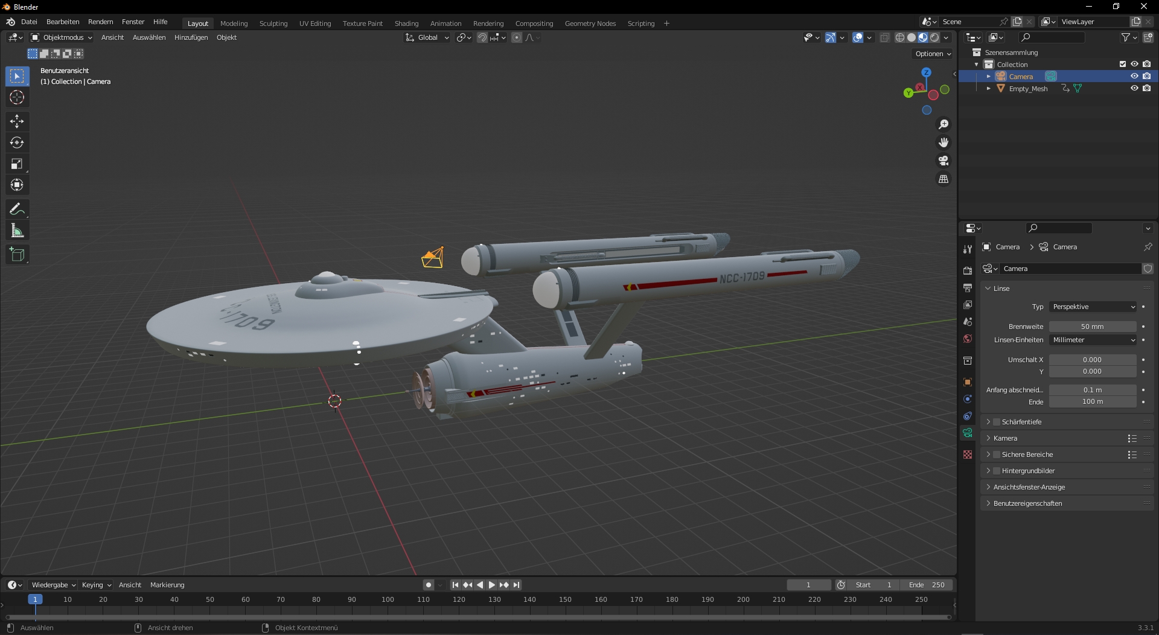Hide the Camera object via eye icon

pyautogui.click(x=1134, y=76)
